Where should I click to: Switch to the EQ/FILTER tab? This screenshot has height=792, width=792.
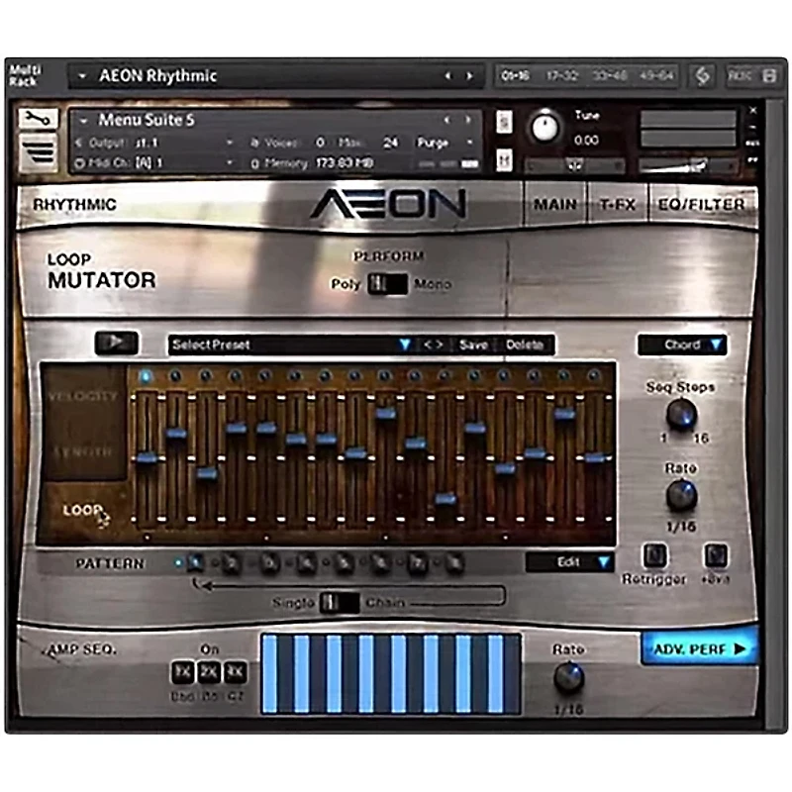(x=701, y=205)
